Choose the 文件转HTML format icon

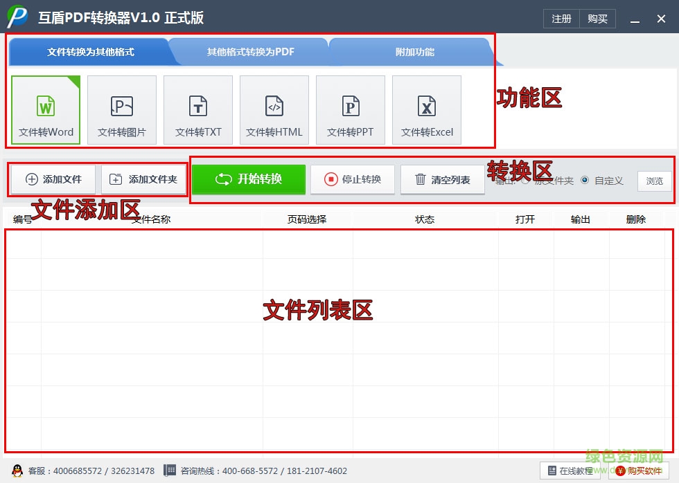tap(274, 109)
